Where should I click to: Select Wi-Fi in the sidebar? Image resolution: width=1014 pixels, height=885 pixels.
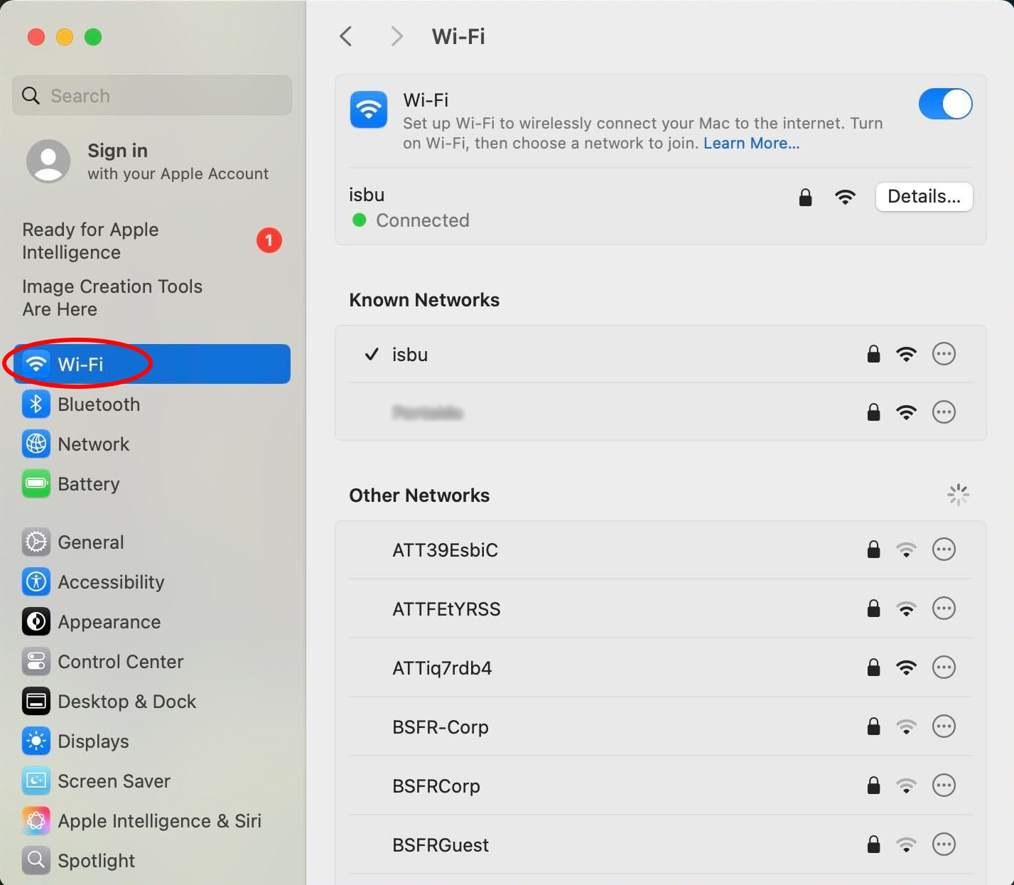pyautogui.click(x=152, y=364)
